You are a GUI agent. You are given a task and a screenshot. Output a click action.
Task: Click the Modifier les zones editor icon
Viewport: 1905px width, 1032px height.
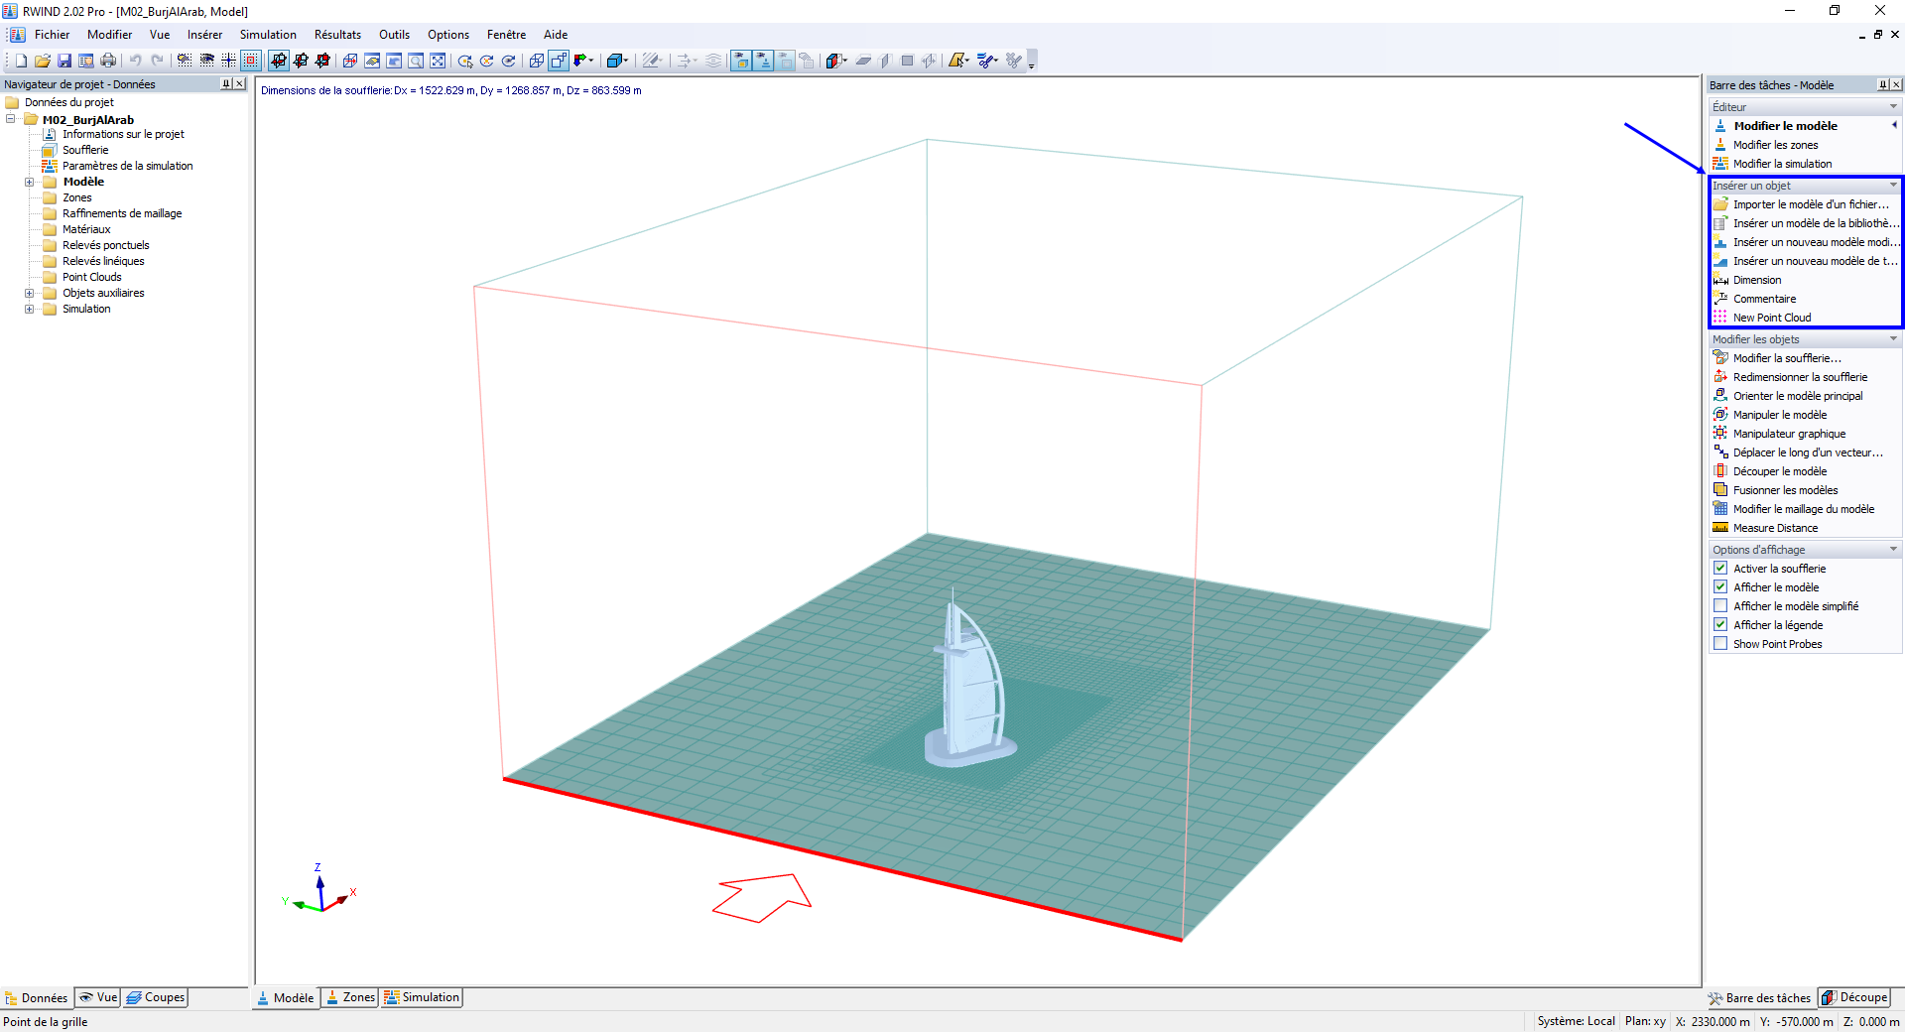click(1720, 145)
